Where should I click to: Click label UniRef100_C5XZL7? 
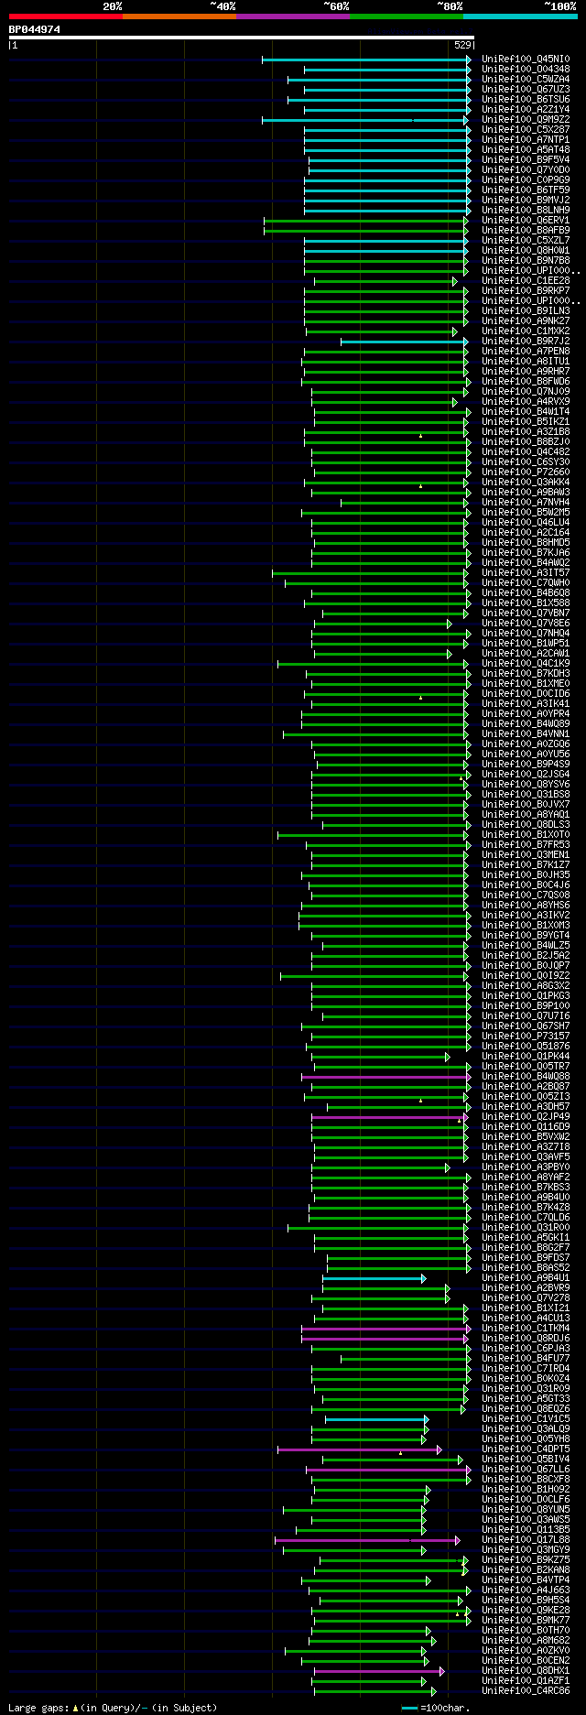[x=526, y=241]
